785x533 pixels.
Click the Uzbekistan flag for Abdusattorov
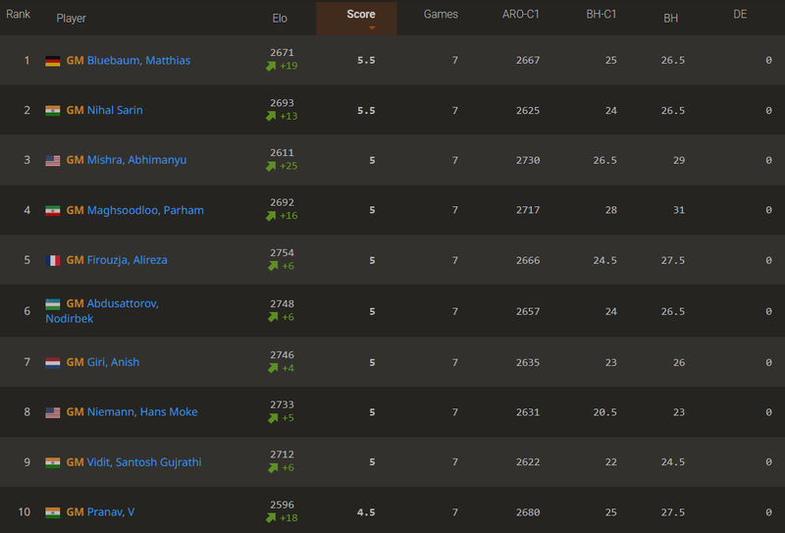tap(53, 304)
